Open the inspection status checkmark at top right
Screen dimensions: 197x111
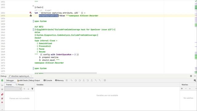(196, 1)
